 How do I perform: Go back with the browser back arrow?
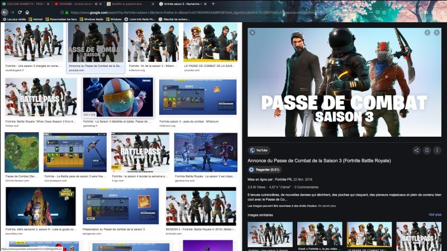coord(4,12)
